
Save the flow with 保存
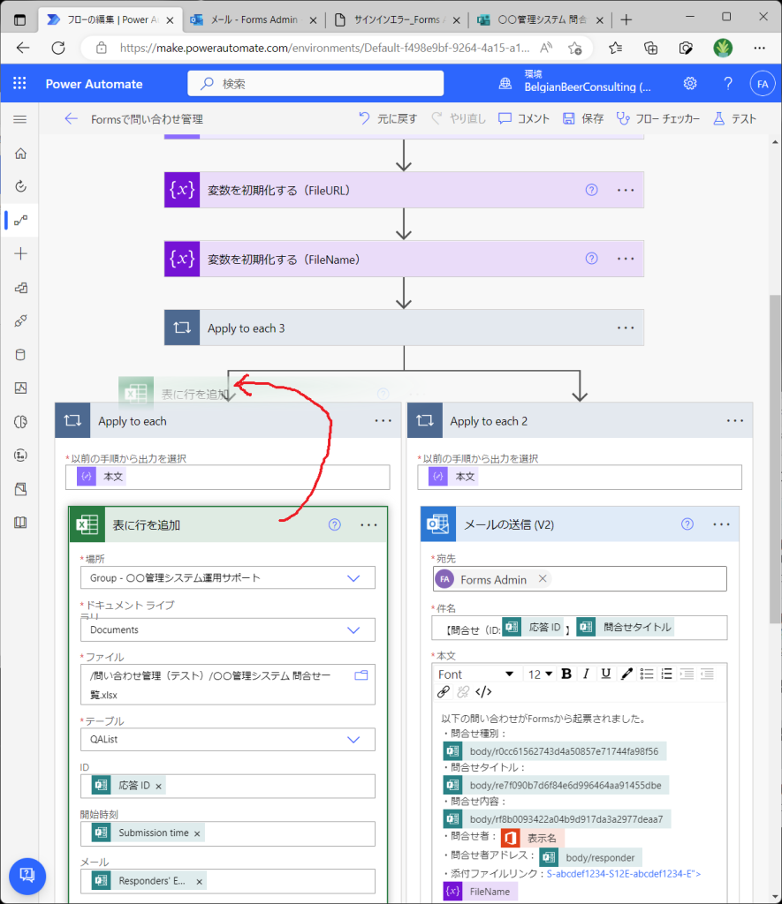point(583,119)
